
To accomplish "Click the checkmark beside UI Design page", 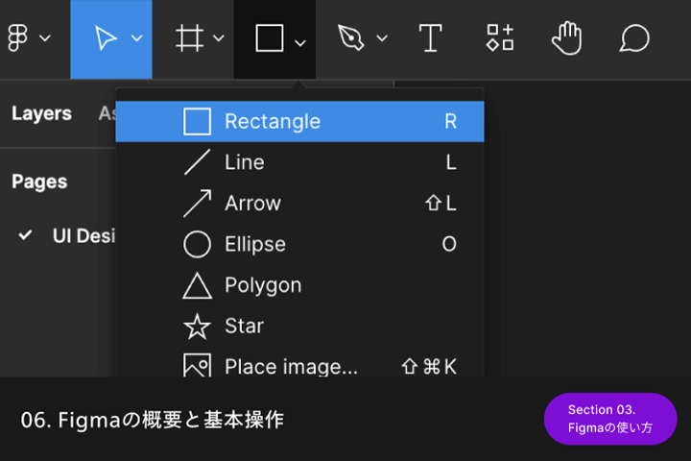I will tap(25, 235).
